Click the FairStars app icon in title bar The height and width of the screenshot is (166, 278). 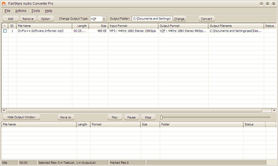(x=4, y=4)
